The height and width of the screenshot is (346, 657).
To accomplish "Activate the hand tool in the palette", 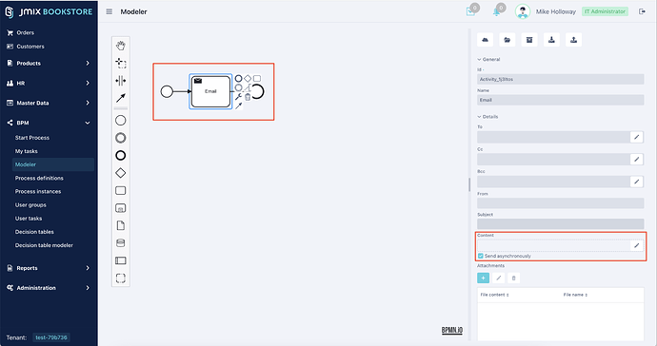I will [x=121, y=46].
